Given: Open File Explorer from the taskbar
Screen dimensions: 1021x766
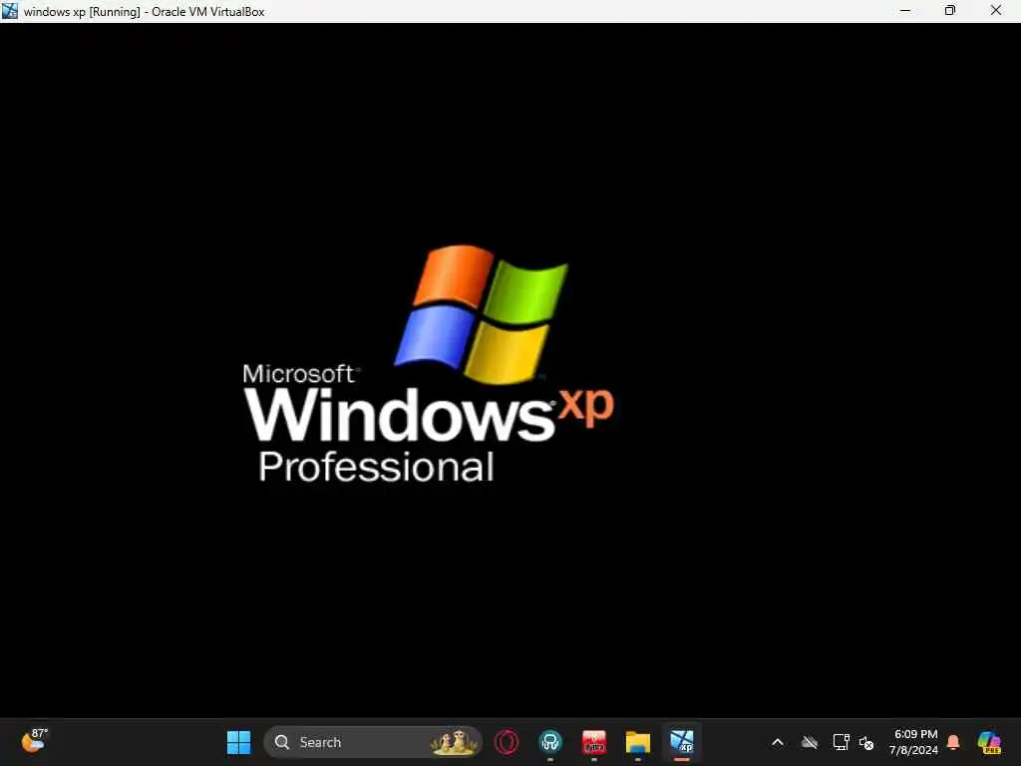Looking at the screenshot, I should [638, 742].
